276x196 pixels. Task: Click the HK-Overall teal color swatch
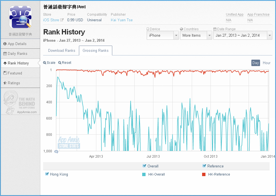144,174
